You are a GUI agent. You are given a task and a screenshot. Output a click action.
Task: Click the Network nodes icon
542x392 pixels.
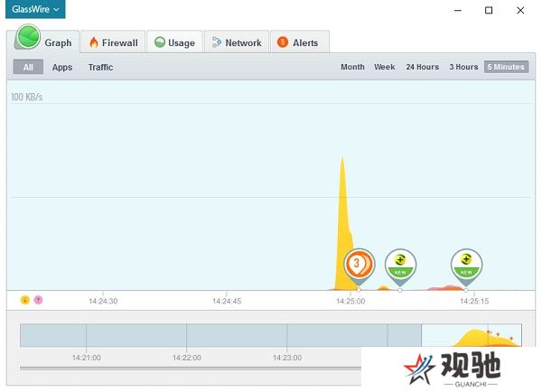tap(217, 42)
